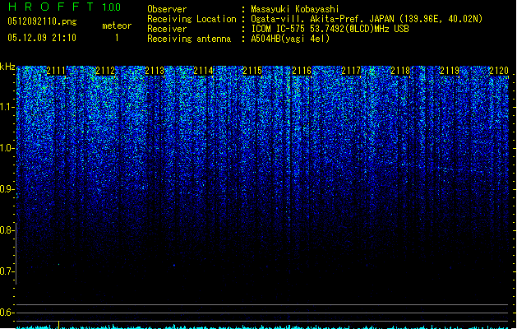Click the Receiving Location label

pos(192,19)
